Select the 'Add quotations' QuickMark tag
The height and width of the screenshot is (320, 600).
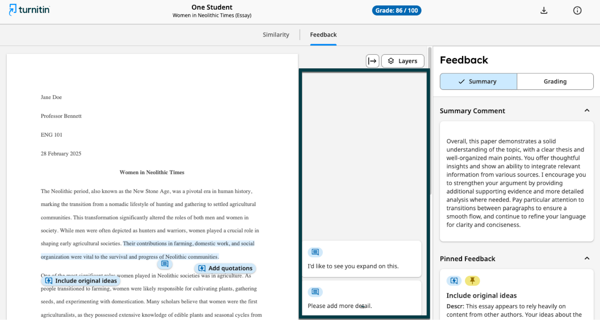tap(225, 268)
